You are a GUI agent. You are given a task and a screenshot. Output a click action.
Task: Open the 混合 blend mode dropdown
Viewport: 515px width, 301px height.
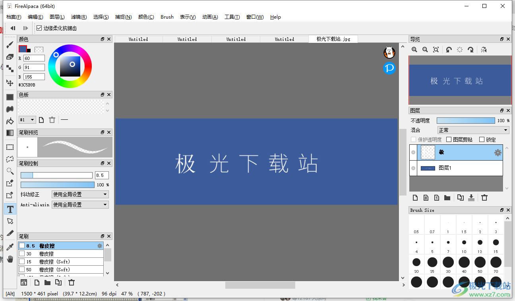point(473,130)
